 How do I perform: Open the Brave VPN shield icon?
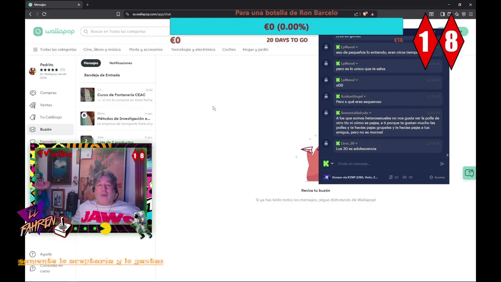[464, 14]
